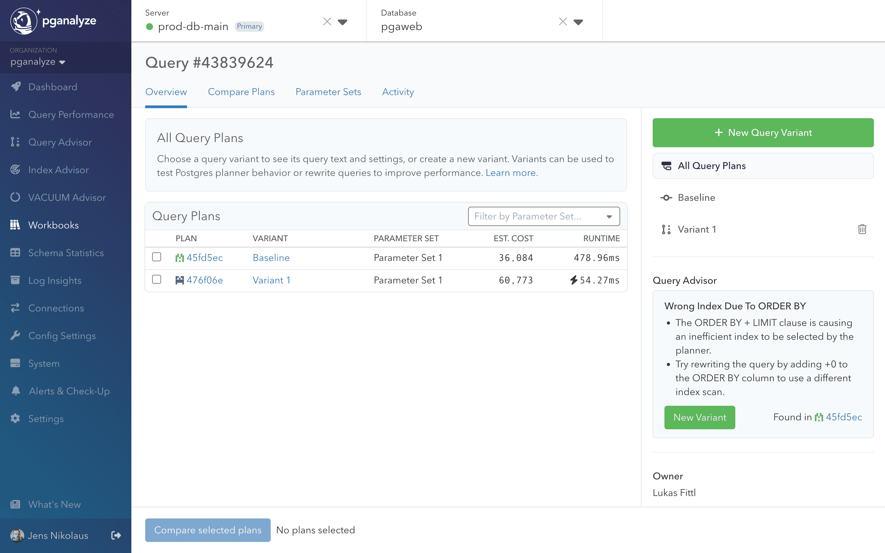This screenshot has height=553, width=885.
Task: Expand the pganalyze organization switcher
Action: point(38,62)
